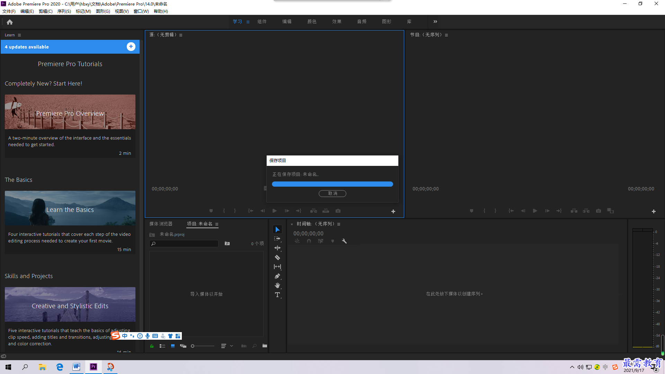This screenshot has height=374, width=665.
Task: Open the 文件(F) menu
Action: pyautogui.click(x=9, y=11)
